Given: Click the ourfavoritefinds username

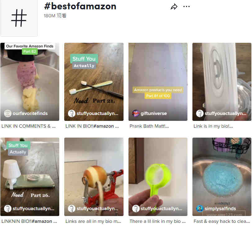Looking at the screenshot, I should tap(30, 113).
